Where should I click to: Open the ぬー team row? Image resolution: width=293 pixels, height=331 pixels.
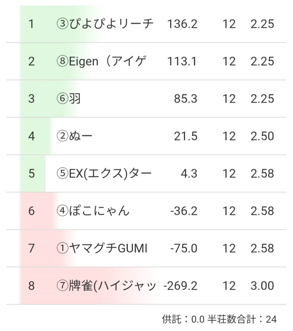(x=75, y=136)
